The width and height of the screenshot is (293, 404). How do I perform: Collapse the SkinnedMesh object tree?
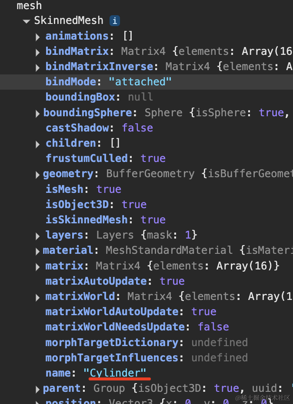tap(26, 21)
